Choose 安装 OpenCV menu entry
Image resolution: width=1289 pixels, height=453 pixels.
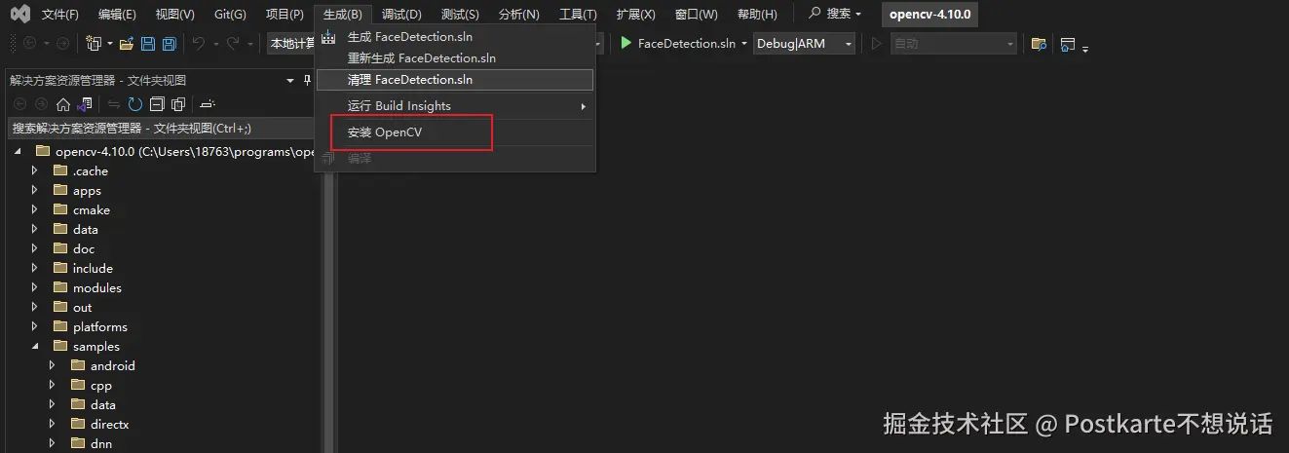[x=454, y=132]
